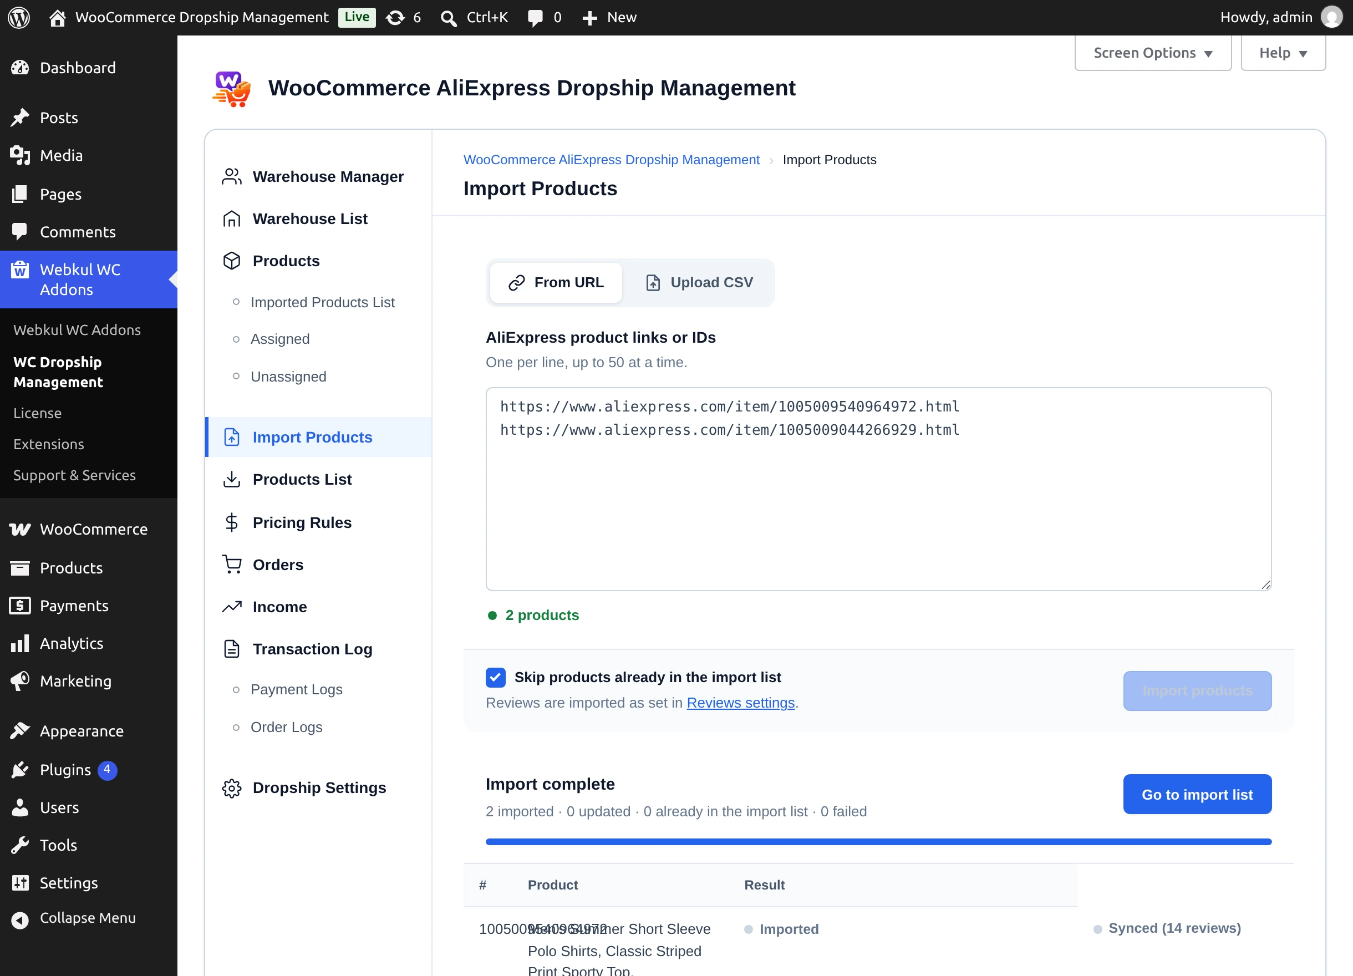
Task: Click the Plugins plug icon
Action: click(x=21, y=770)
